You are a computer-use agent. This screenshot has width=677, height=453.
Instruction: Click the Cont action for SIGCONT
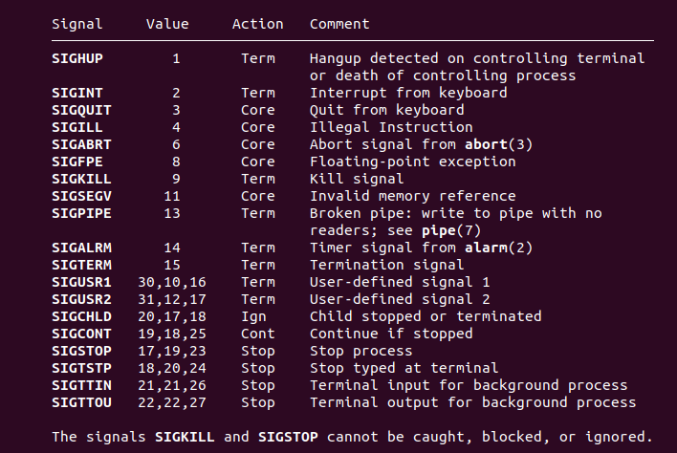(x=258, y=334)
